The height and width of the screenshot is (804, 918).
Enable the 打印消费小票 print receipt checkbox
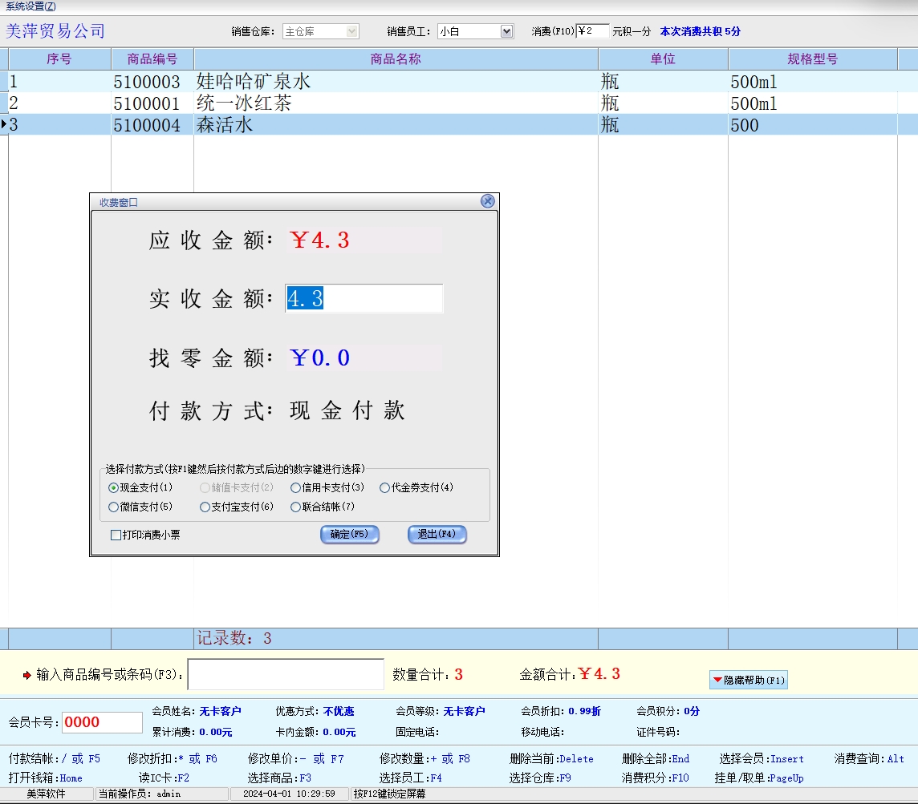tap(116, 535)
